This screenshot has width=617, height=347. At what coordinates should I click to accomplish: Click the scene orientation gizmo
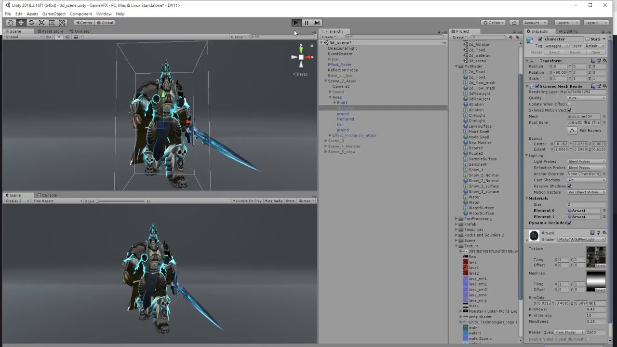[301, 57]
